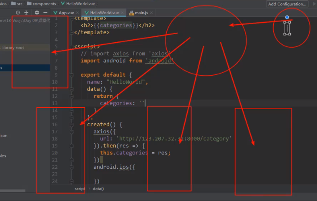The width and height of the screenshot is (317, 201).
Task: Close the main.js tab
Action: click(151, 13)
